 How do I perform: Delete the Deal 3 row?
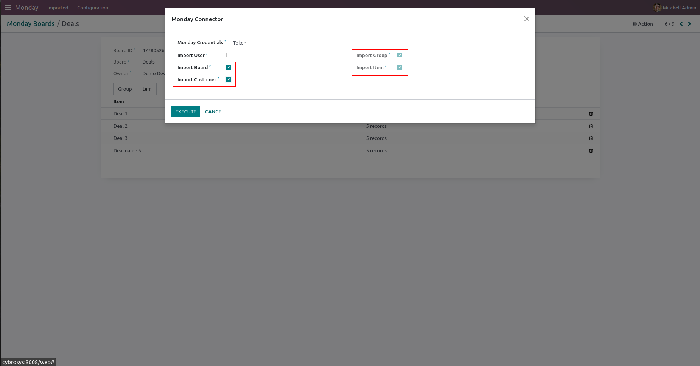(x=591, y=138)
